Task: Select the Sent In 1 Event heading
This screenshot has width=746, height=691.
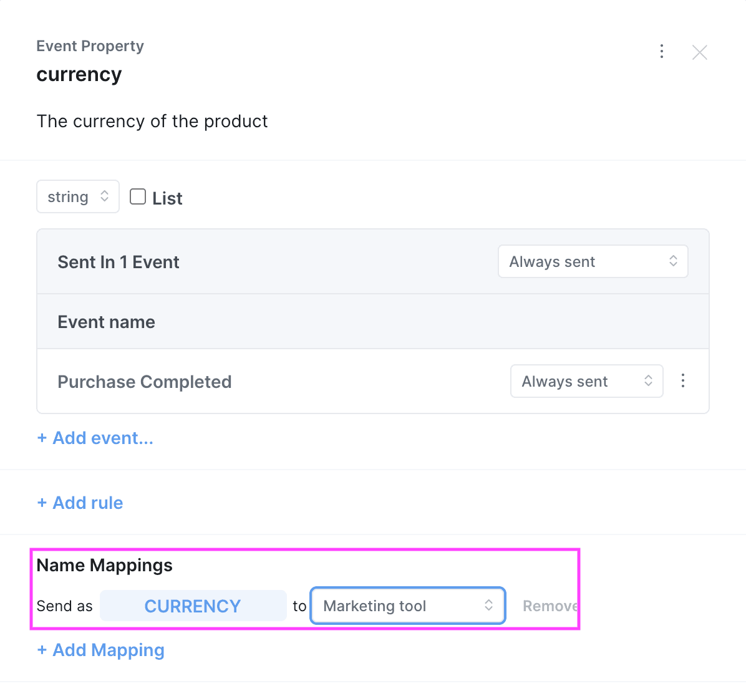Action: [x=119, y=262]
